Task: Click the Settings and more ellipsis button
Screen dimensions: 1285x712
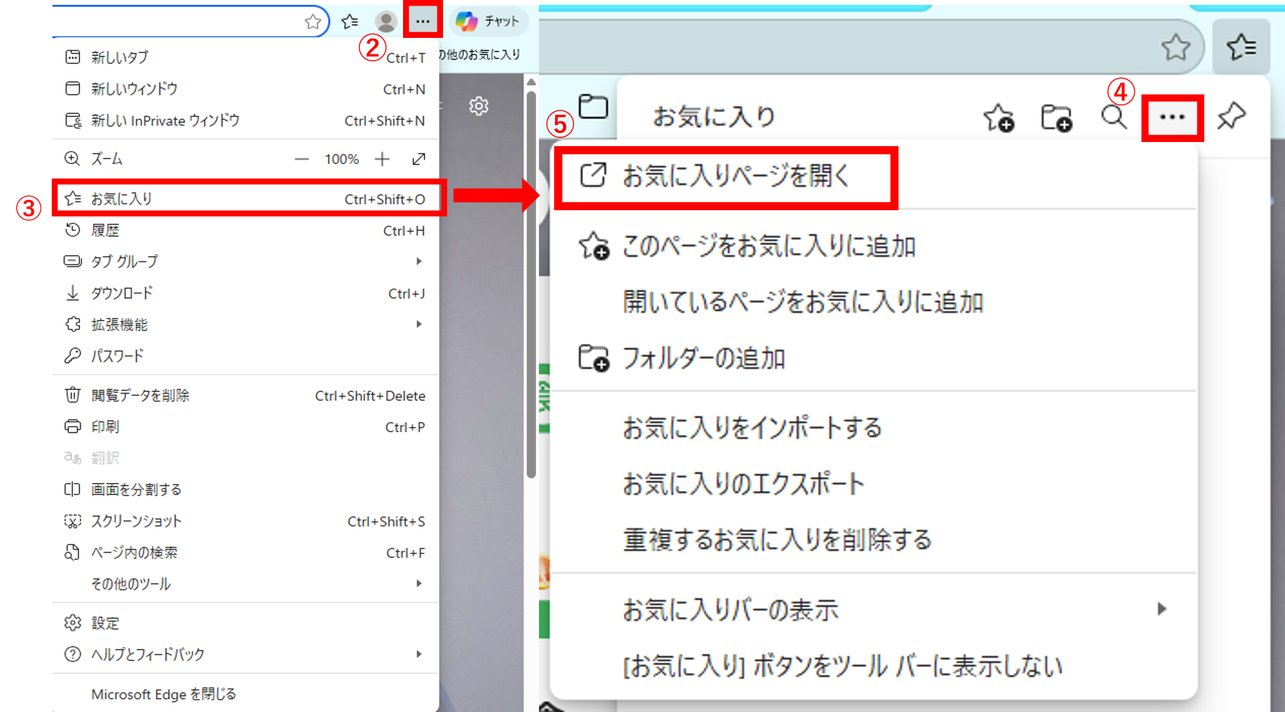Action: tap(422, 21)
